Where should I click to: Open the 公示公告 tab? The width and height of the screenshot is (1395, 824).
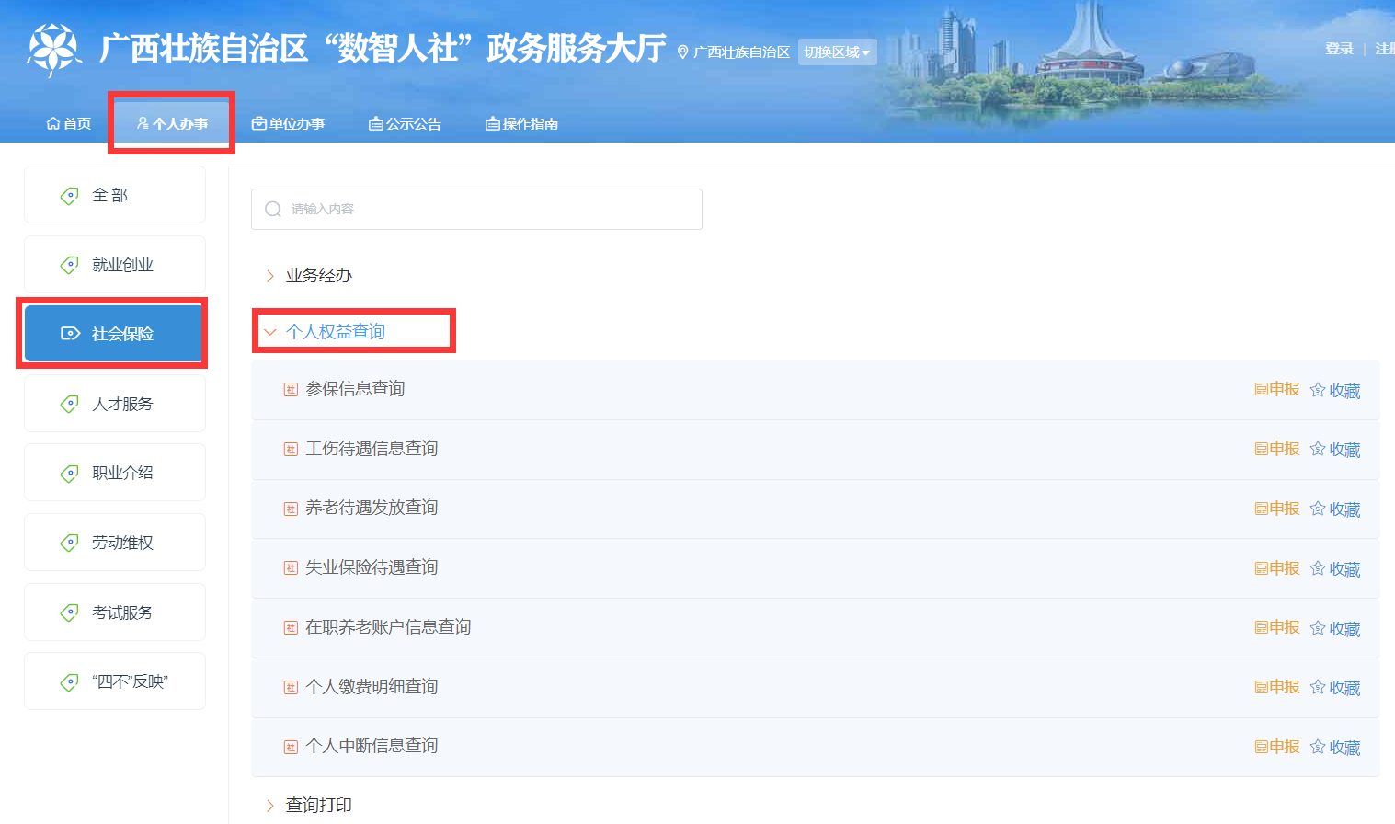click(x=406, y=124)
